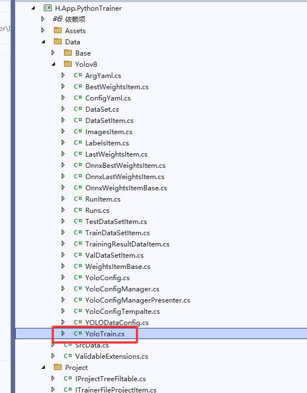The width and height of the screenshot is (307, 393).
Task: Click the C# icon beside RunItem.cs
Action: click(x=78, y=199)
